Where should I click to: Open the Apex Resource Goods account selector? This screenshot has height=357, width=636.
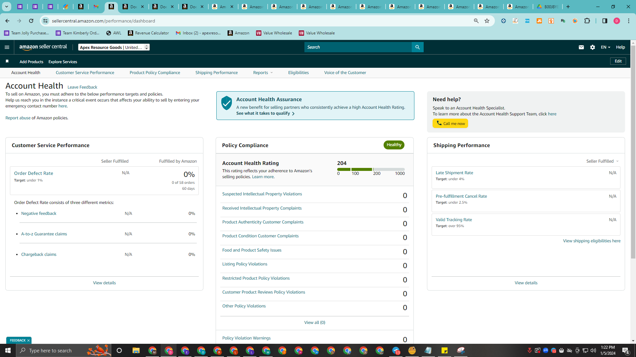pyautogui.click(x=114, y=47)
